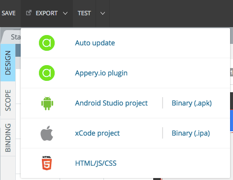
Task: Switch to the BINDING side tab
Action: (x=8, y=138)
